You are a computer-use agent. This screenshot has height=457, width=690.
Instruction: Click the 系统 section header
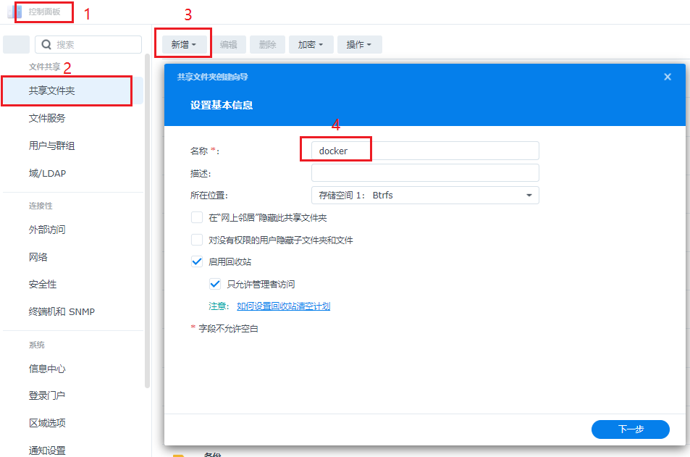36,345
